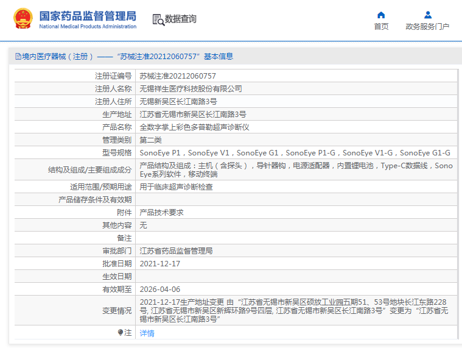
Task: Click the 产品技术要求 attachment text
Action: pyautogui.click(x=161, y=213)
